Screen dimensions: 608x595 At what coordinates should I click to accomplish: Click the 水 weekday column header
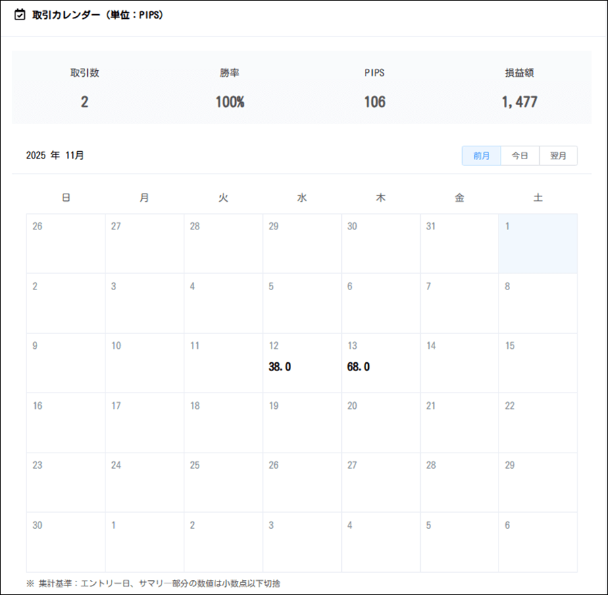(301, 198)
